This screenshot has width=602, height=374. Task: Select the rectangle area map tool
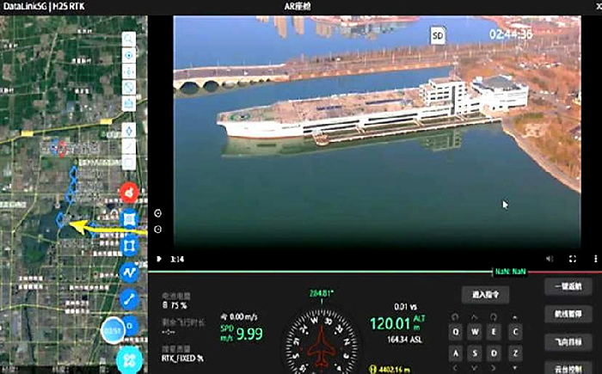[x=129, y=162]
